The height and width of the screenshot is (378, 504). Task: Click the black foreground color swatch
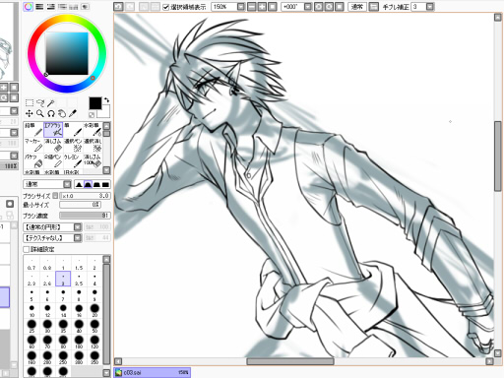coord(95,103)
